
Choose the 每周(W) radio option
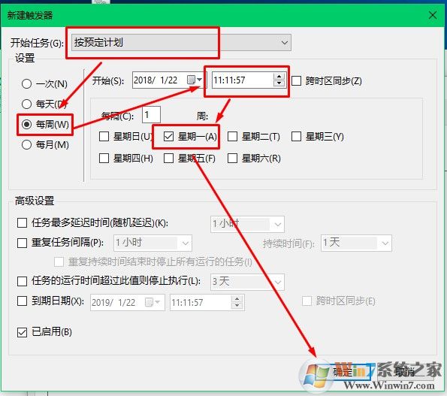(26, 124)
